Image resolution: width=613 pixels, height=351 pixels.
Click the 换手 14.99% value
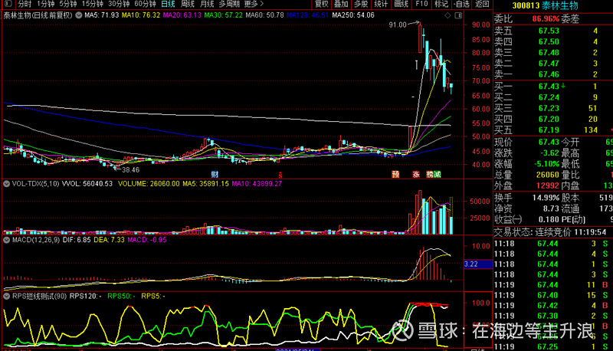click(x=546, y=198)
